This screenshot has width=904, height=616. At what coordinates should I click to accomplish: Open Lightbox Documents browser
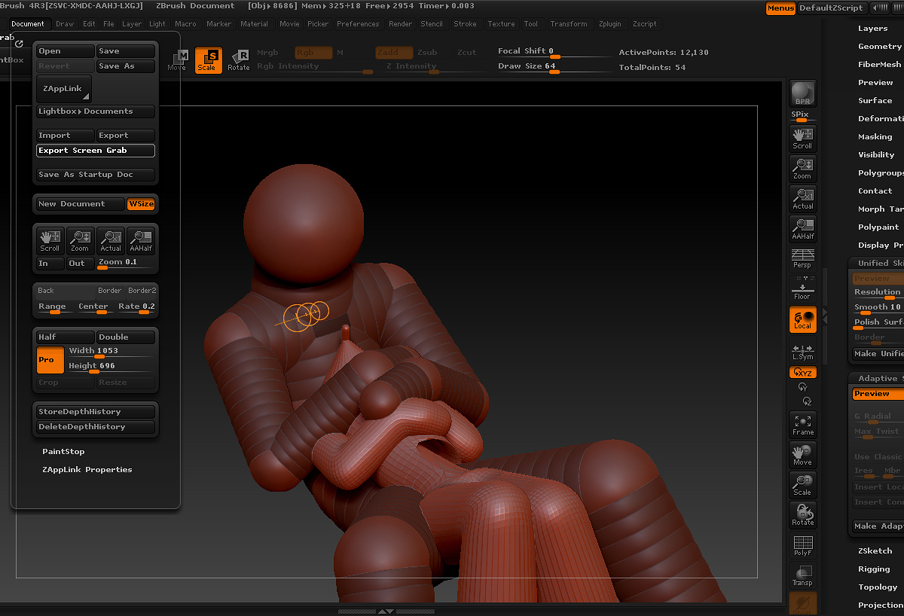96,111
